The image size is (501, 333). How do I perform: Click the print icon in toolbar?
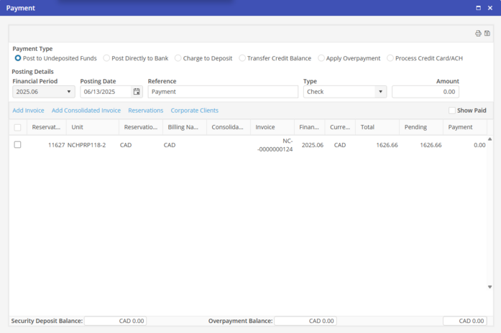pos(478,34)
